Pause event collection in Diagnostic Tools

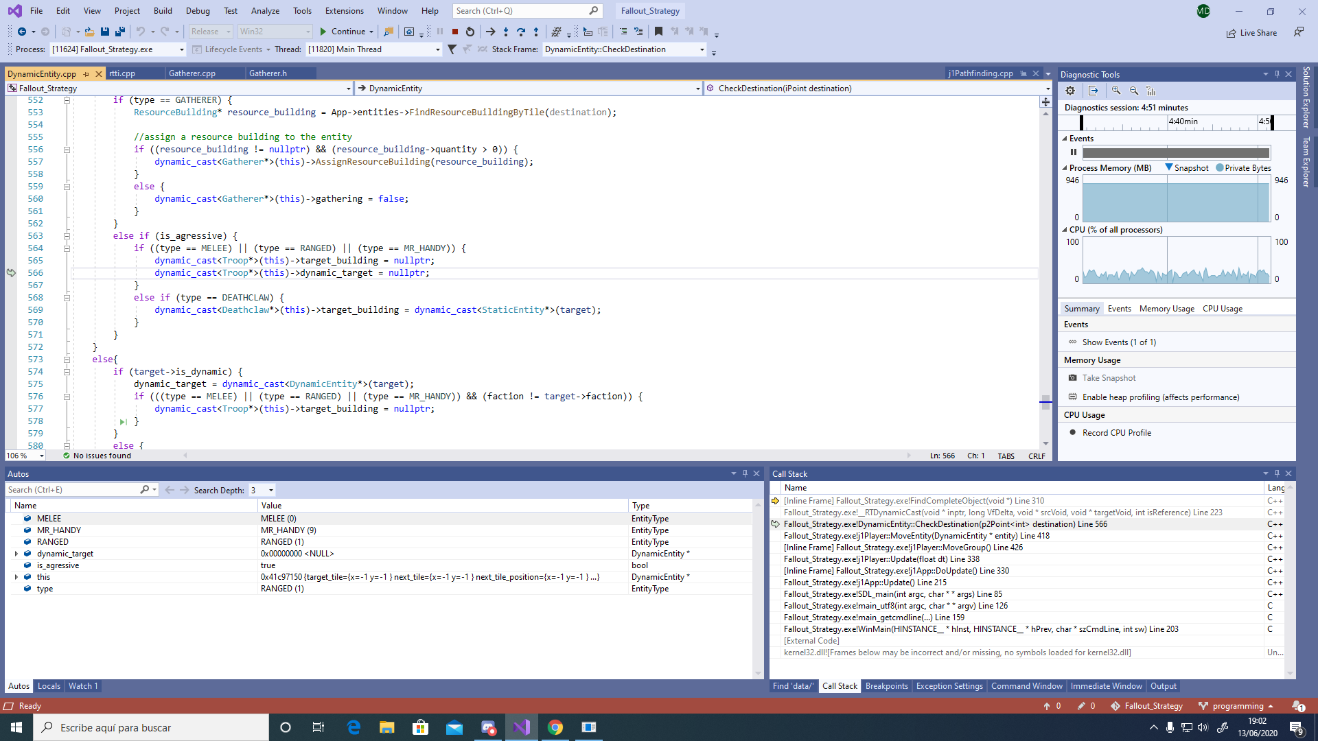point(1074,152)
